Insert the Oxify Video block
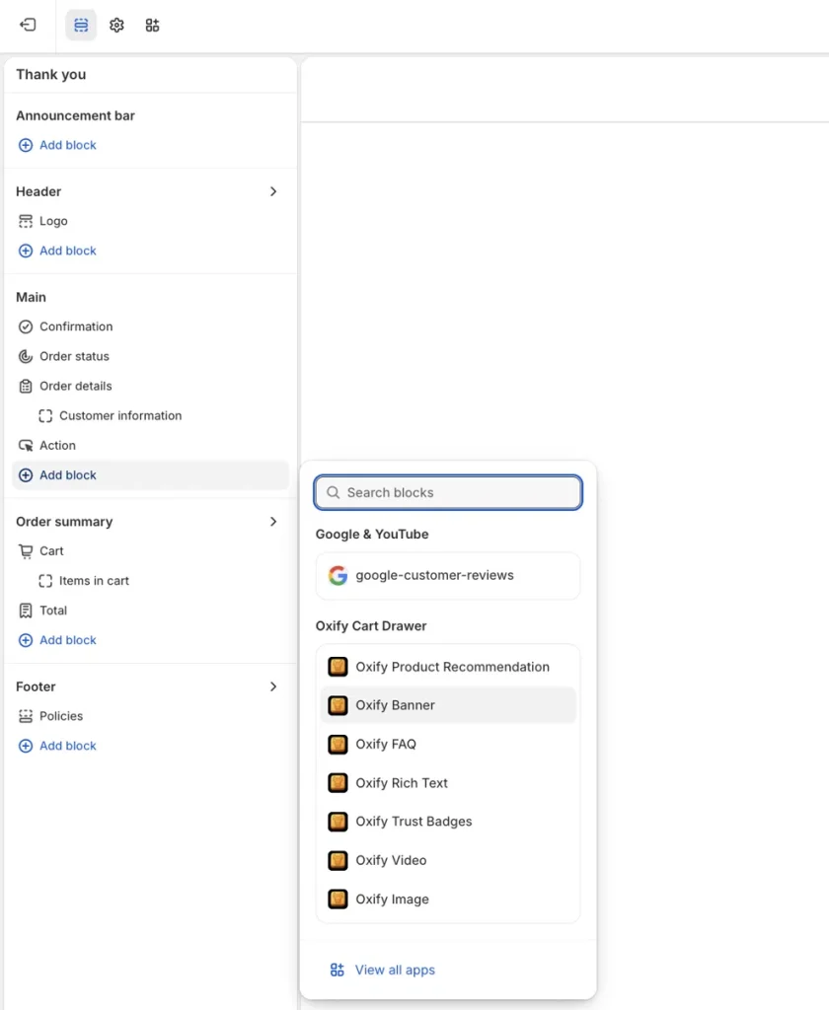The height and width of the screenshot is (1010, 829). pyautogui.click(x=448, y=860)
